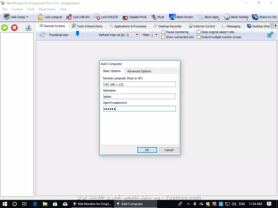Click the edit computer list icon
The height and width of the screenshot is (208, 278).
coord(28,28)
